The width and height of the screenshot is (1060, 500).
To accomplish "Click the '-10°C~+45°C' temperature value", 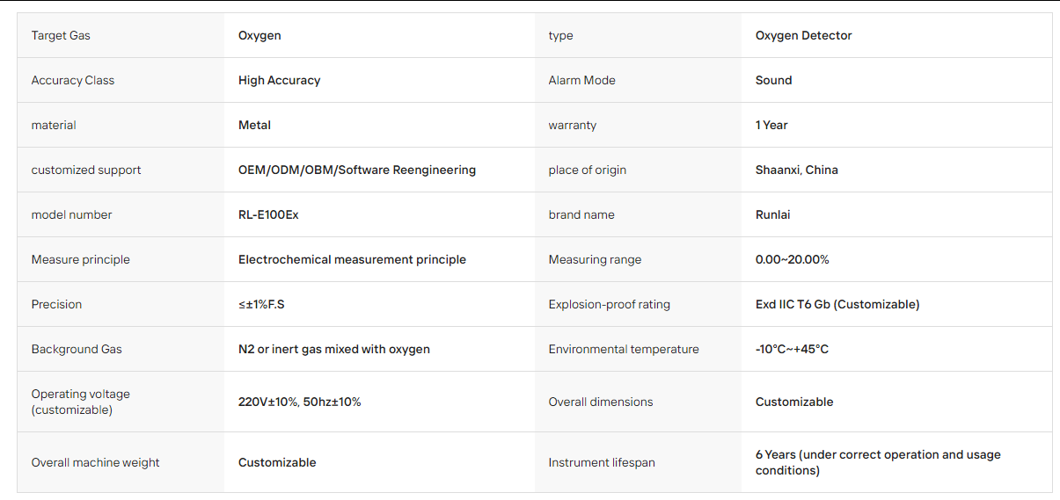I will (792, 350).
